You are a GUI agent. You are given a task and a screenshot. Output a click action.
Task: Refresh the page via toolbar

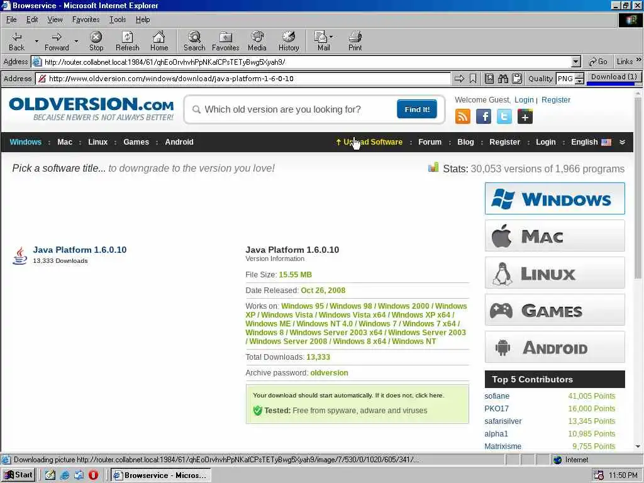pos(127,41)
